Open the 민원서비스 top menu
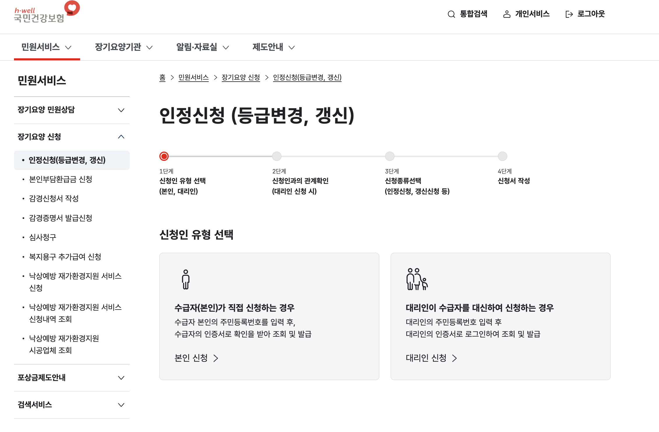The image size is (659, 432). click(47, 47)
